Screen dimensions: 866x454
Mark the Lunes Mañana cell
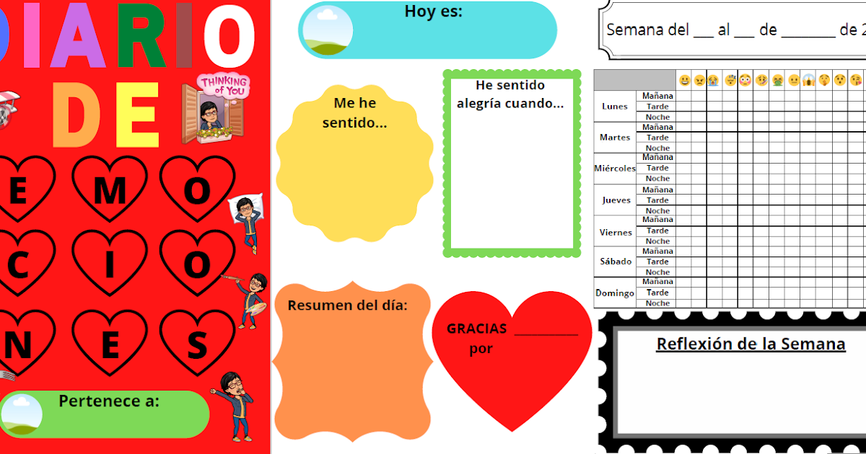[x=686, y=95]
